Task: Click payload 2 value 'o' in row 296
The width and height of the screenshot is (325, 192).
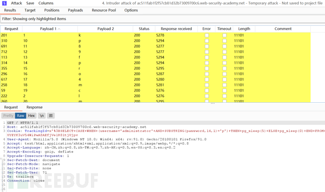Action: 80,74
